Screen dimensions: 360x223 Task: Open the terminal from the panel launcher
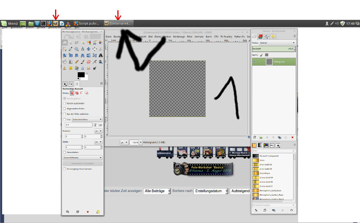44,23
